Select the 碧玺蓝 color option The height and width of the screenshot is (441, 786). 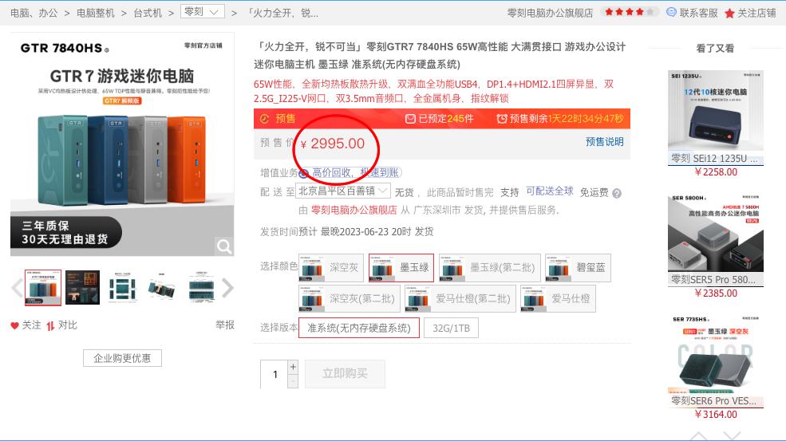578,268
